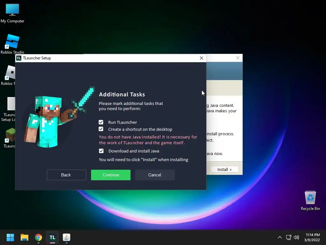Click the green Continue button
The image size is (326, 245).
[x=110, y=175]
